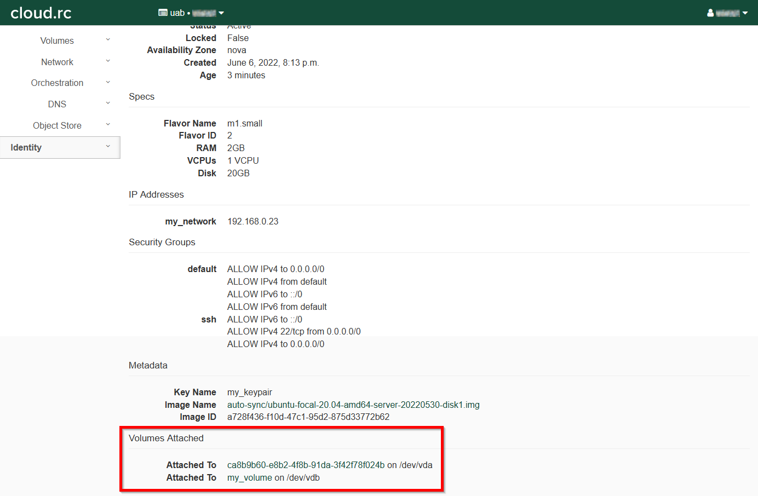This screenshot has width=758, height=496.
Task: Expand the Network chevron in sidebar
Action: coord(108,61)
